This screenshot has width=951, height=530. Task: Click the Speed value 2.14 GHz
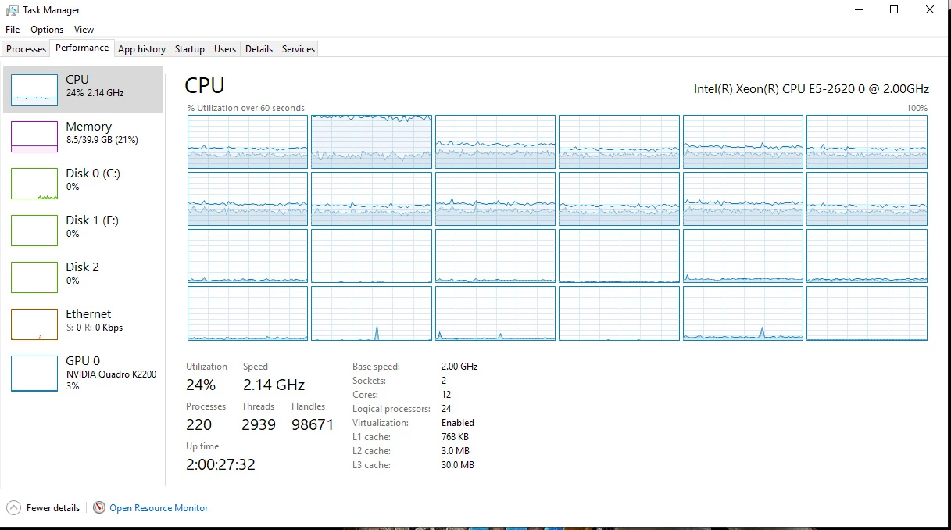click(274, 385)
